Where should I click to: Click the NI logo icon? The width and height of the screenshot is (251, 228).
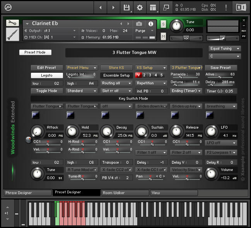[241, 7]
